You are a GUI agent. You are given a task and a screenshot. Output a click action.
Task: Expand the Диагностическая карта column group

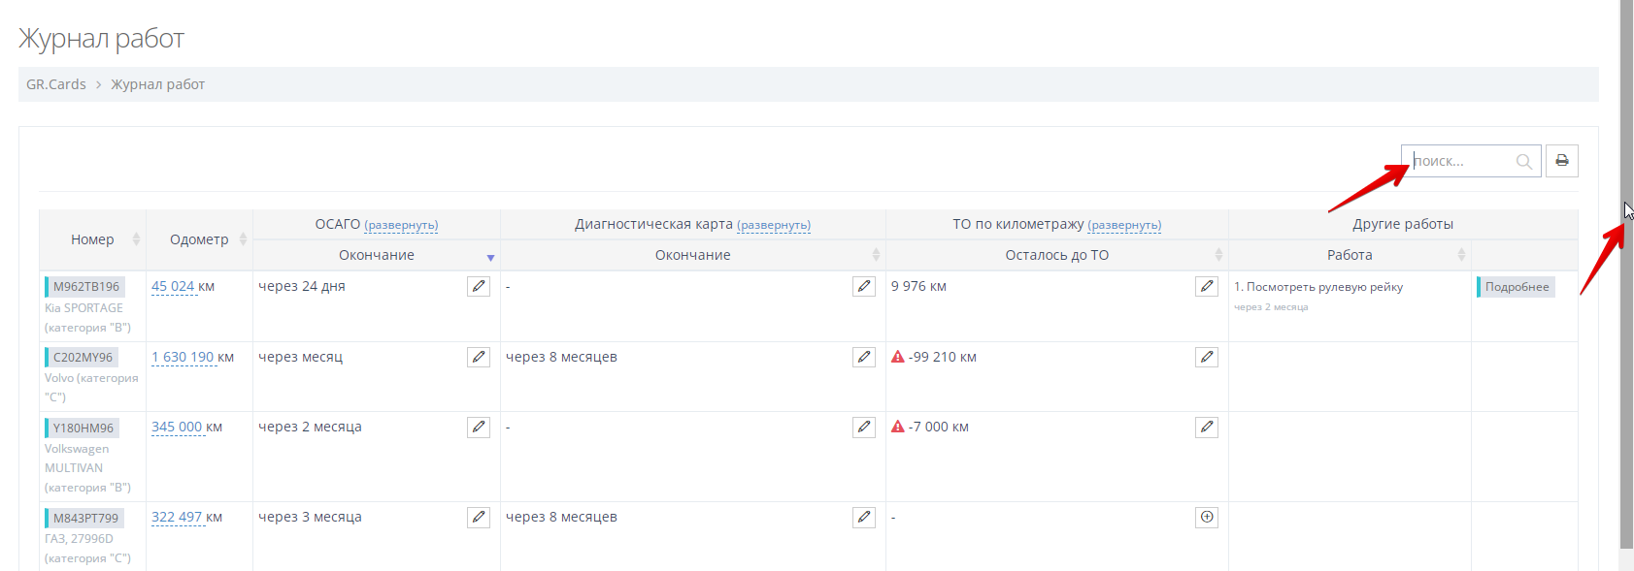[x=773, y=225]
